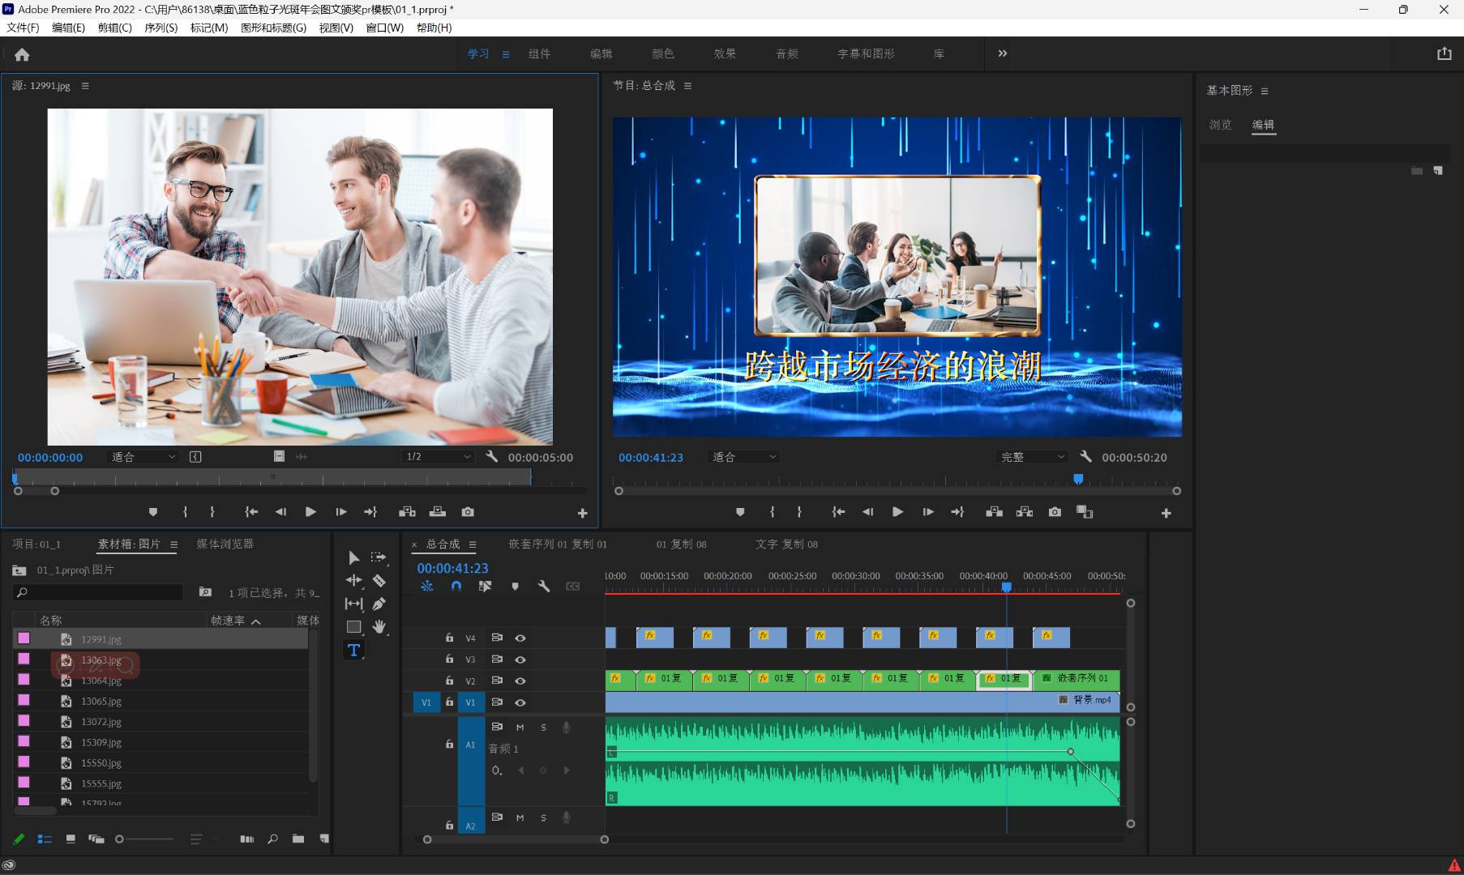Play in Program monitor
The width and height of the screenshot is (1464, 875).
pos(897,512)
